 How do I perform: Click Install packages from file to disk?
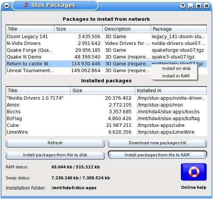pyautogui.click(x=55, y=155)
